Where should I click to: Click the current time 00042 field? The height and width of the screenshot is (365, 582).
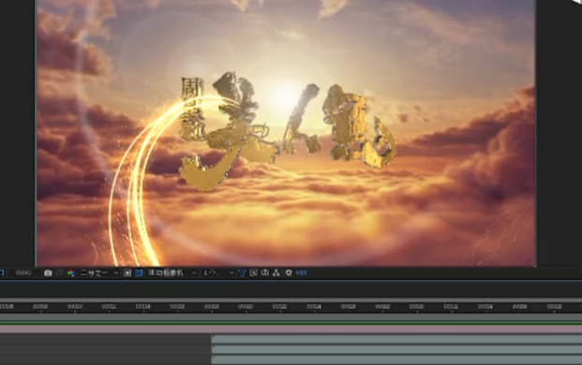[23, 273]
